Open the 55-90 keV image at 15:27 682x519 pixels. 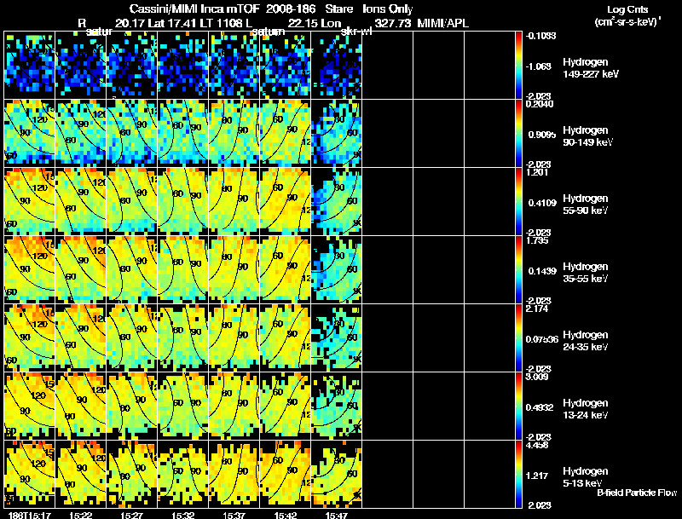[x=132, y=202]
